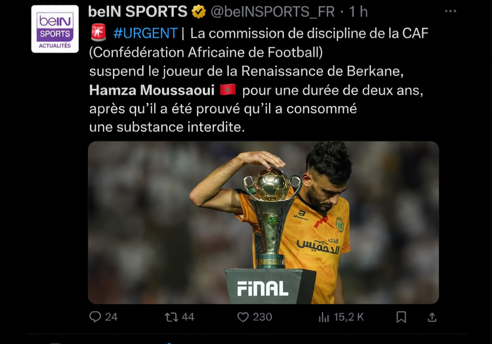Click the gold verified badge

tap(199, 12)
